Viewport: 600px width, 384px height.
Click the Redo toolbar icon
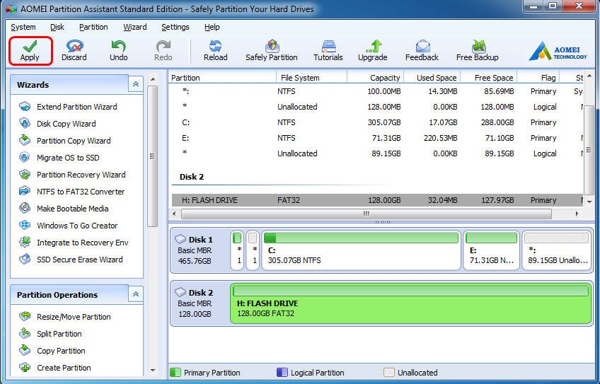tap(163, 51)
